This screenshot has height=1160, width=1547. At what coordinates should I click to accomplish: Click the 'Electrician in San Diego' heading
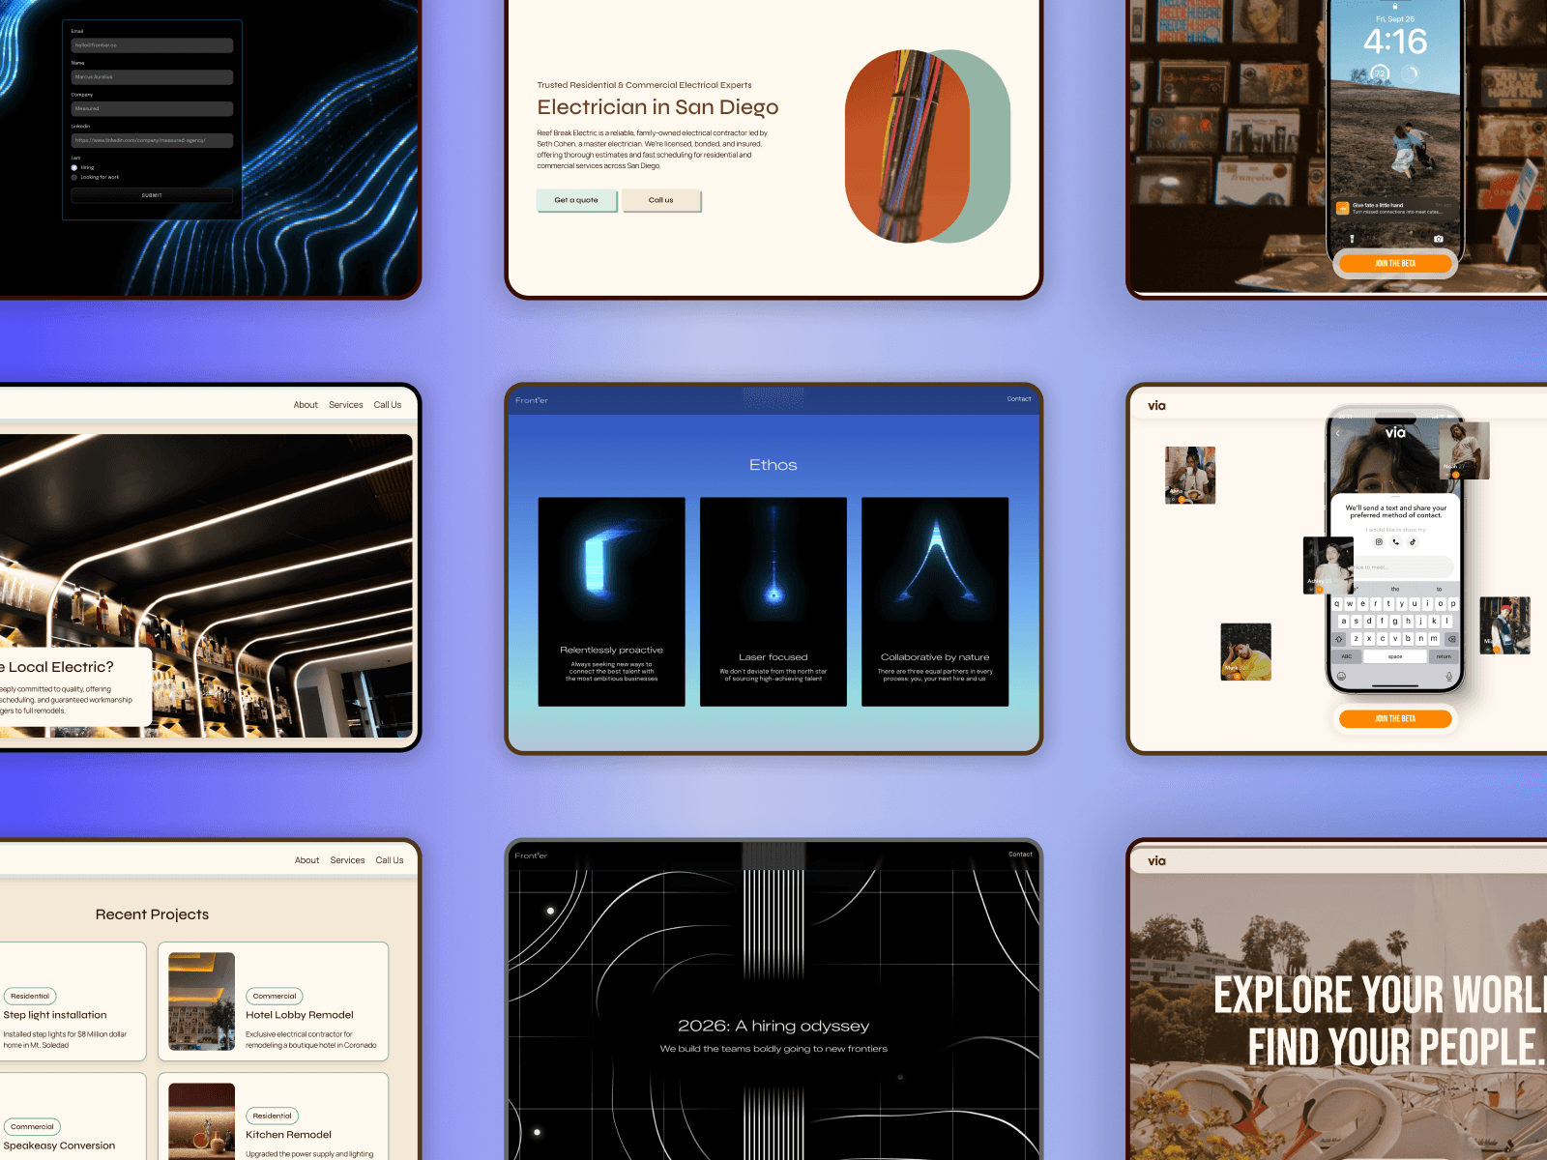tap(657, 107)
